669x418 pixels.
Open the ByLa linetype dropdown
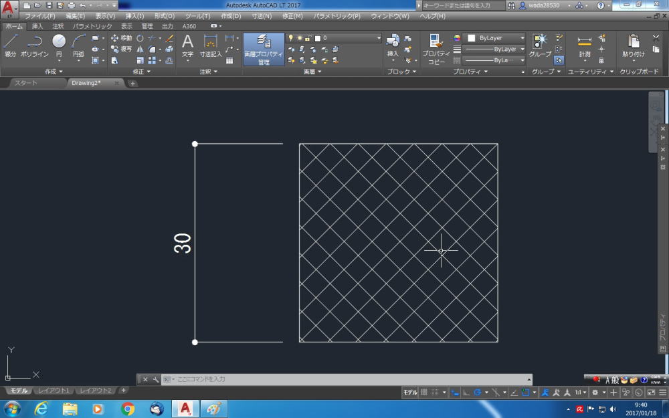pos(494,60)
